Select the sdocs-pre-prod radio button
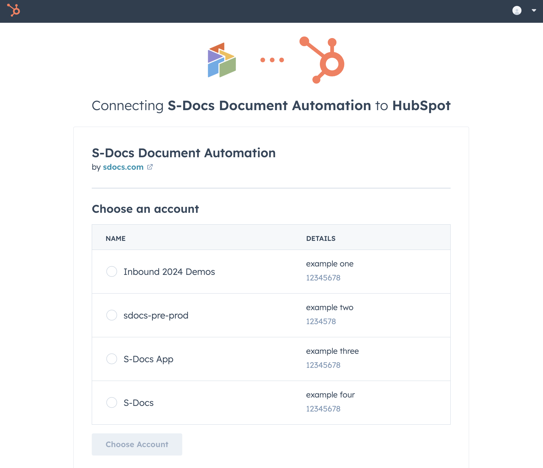Viewport: 543px width, 468px height. pyautogui.click(x=112, y=315)
